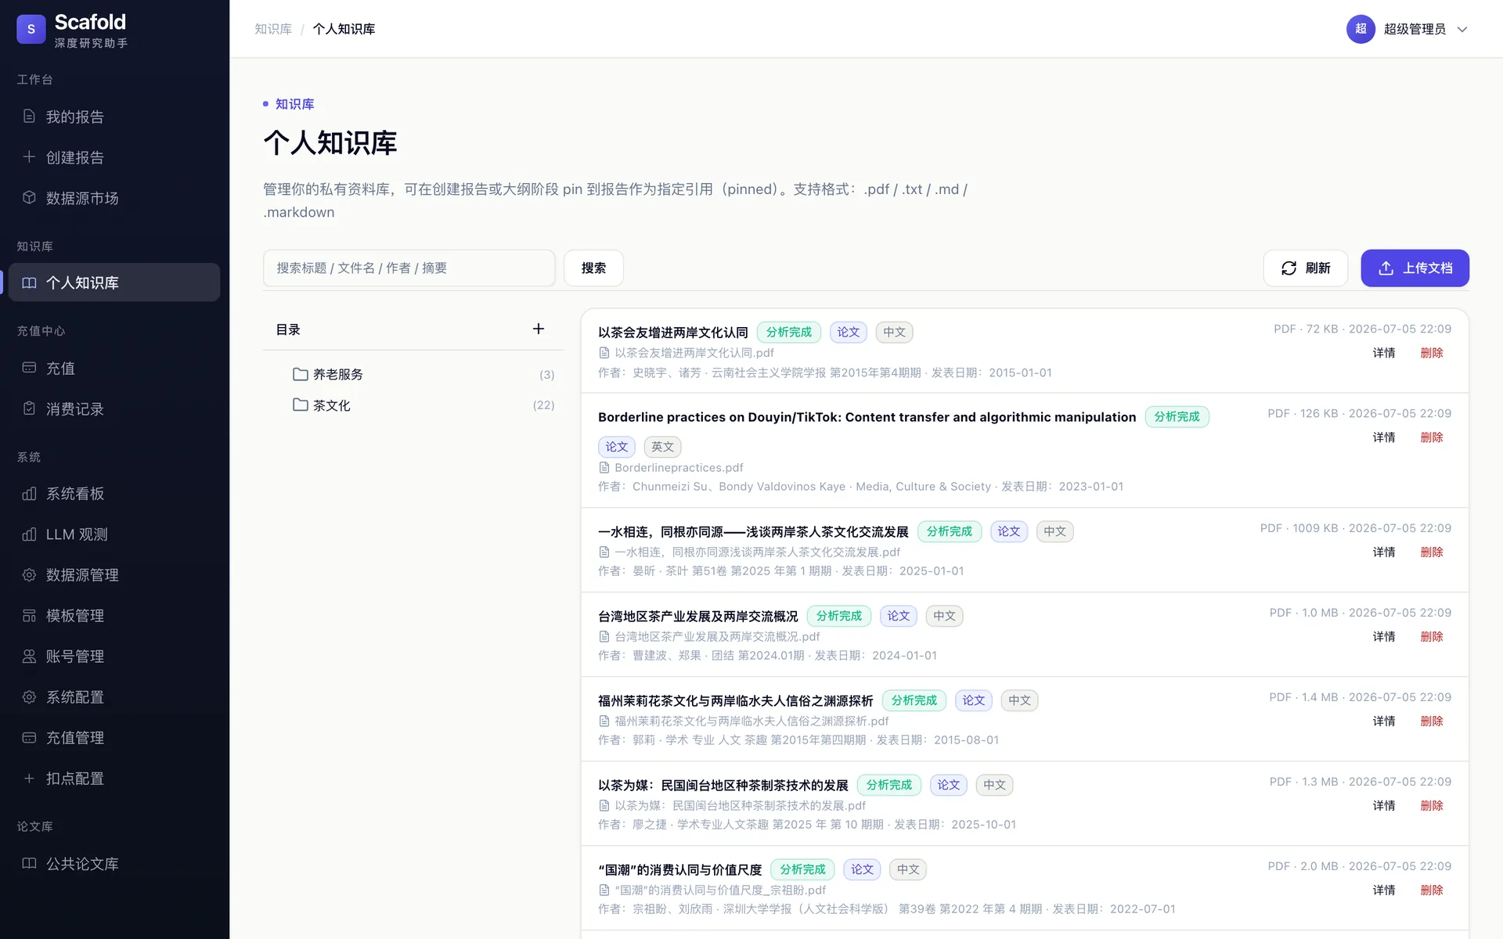
Task: Click the 英文 language tag
Action: pos(662,447)
